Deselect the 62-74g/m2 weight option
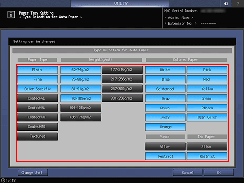The height and width of the screenshot is (183, 244). click(81, 70)
